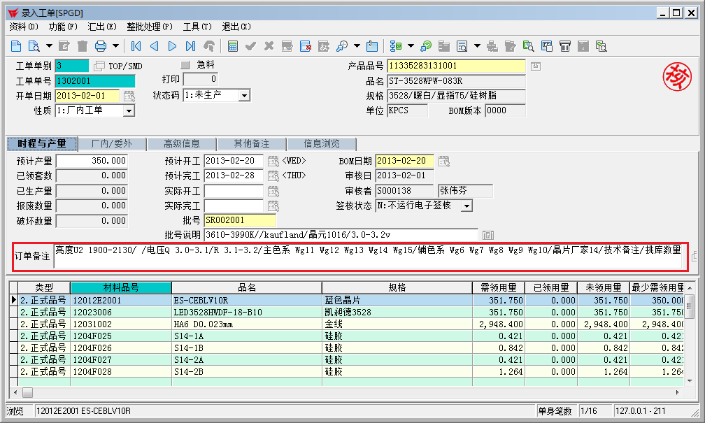Open the 性质 dropdown list
Screen dimensions: 705x423
click(129, 110)
